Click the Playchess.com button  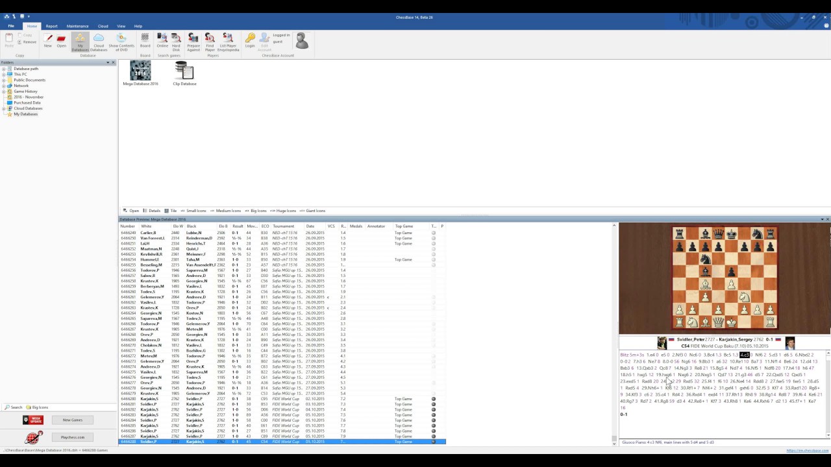coord(73,437)
